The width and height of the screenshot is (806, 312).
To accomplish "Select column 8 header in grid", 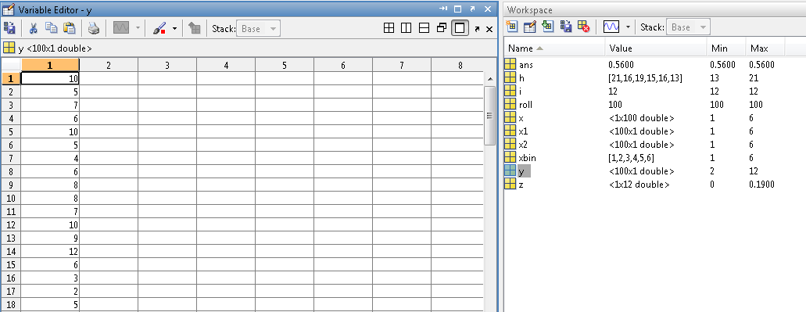I will pyautogui.click(x=460, y=65).
